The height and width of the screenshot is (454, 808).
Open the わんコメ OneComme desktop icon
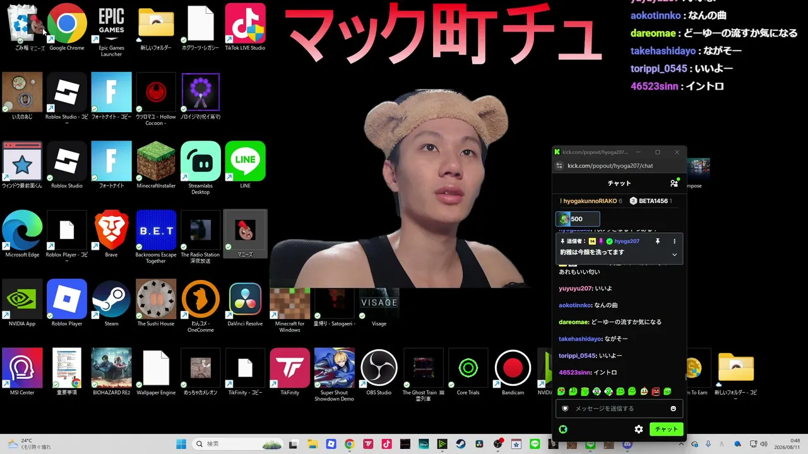click(201, 305)
